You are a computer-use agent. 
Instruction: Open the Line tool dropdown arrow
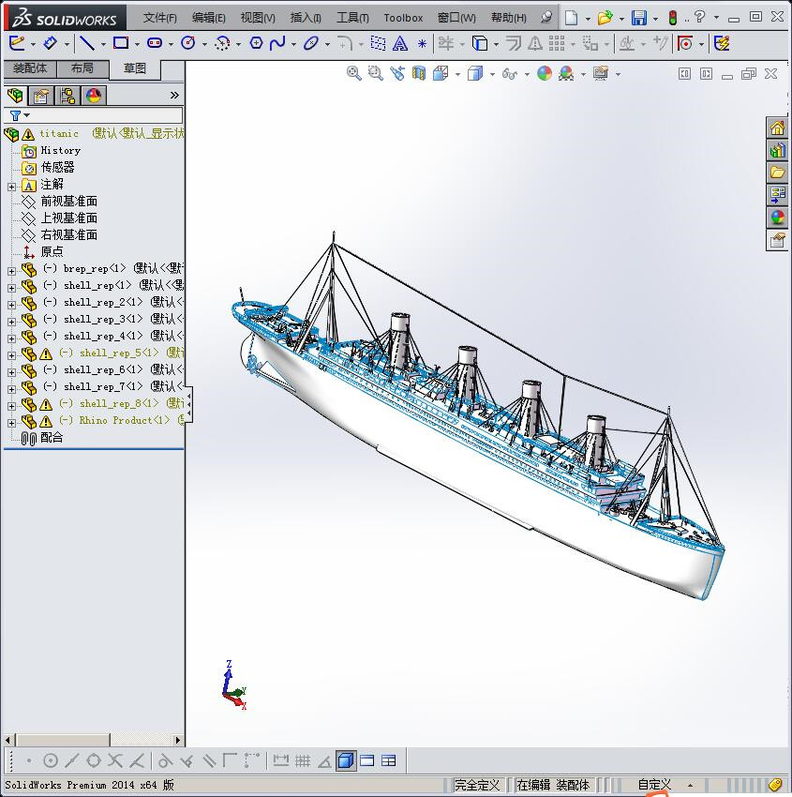pyautogui.click(x=103, y=44)
